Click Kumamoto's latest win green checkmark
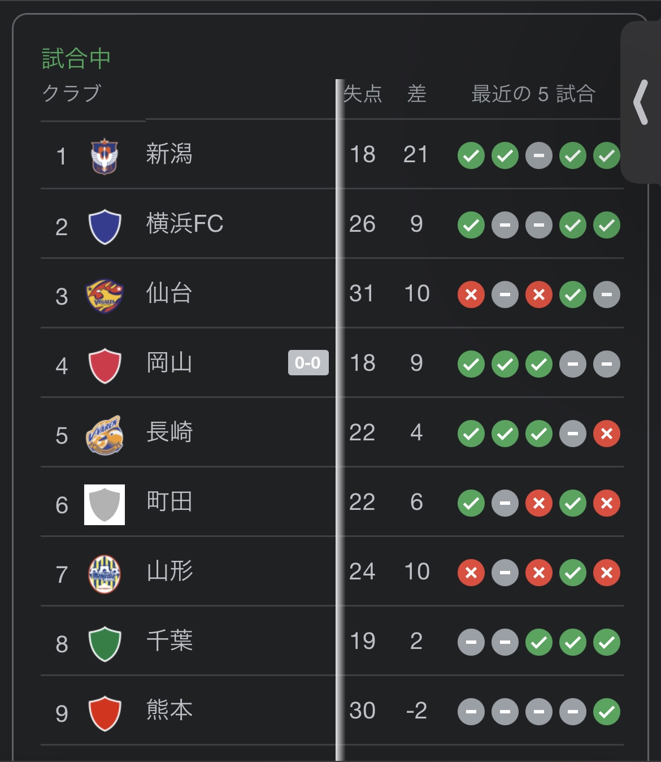The width and height of the screenshot is (661, 762). 607,712
